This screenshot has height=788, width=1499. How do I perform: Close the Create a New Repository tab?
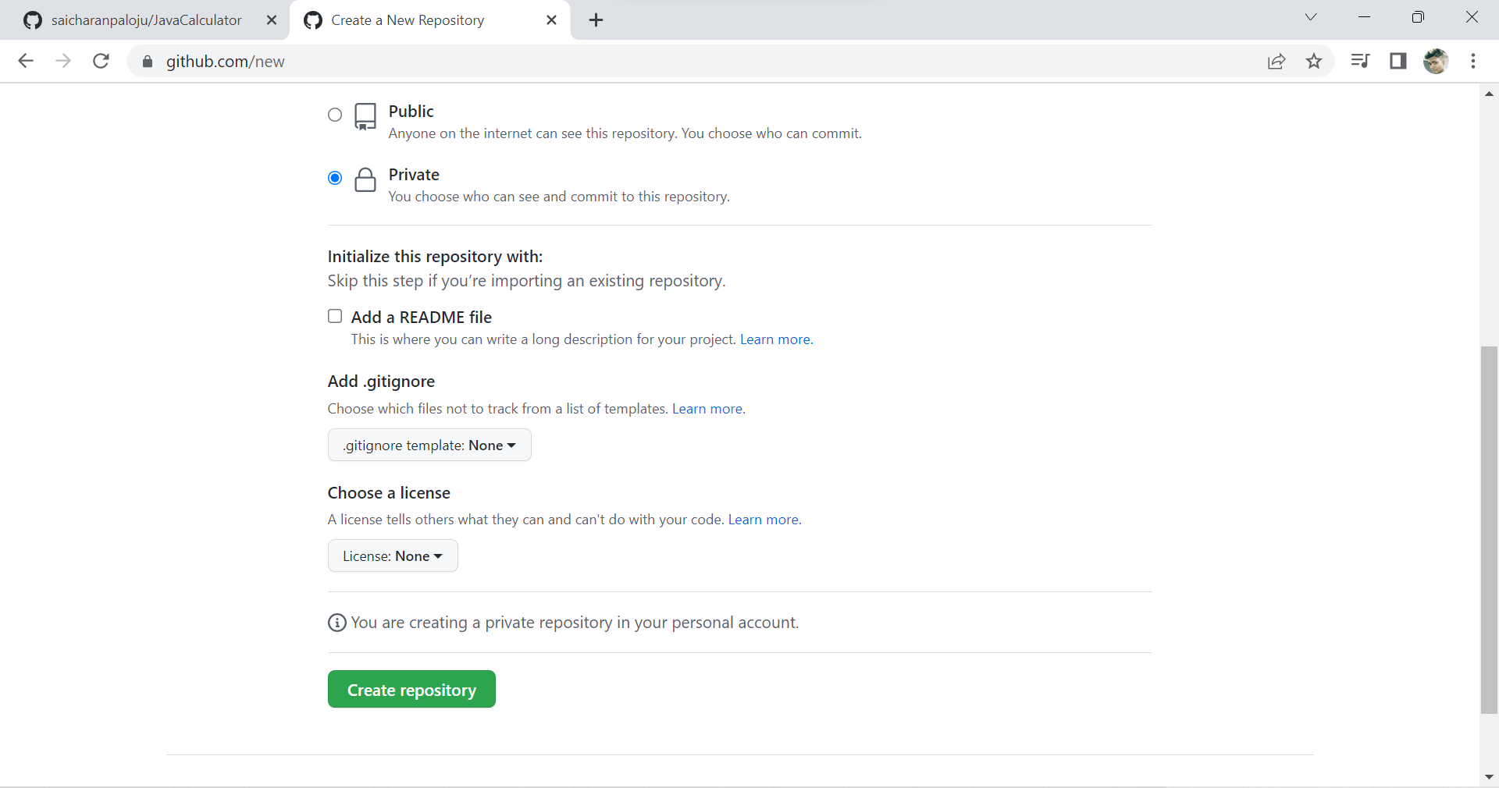(x=551, y=20)
